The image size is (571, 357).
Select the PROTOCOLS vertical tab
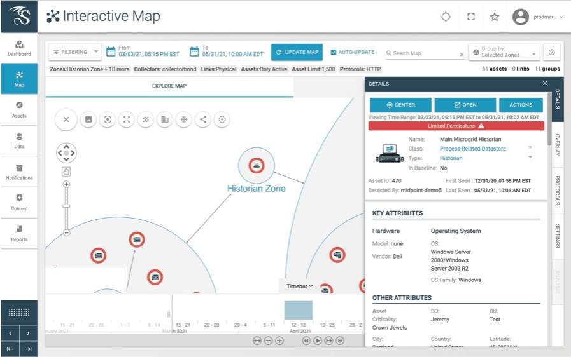pyautogui.click(x=557, y=190)
